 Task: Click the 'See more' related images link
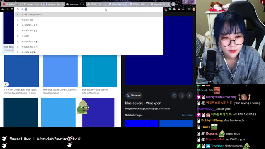tap(187, 115)
